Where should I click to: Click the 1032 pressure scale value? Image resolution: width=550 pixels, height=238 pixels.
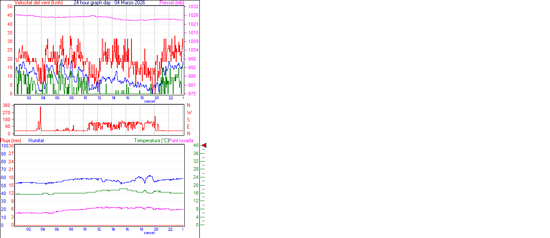click(x=193, y=7)
